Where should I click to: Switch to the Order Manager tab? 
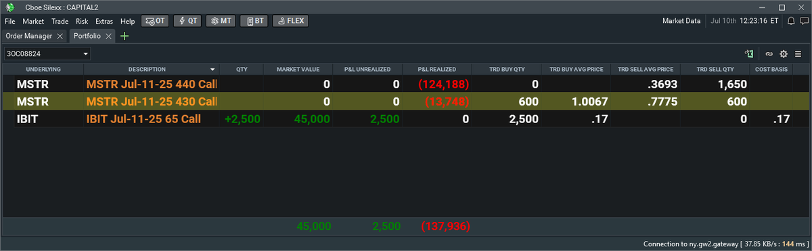pos(28,36)
